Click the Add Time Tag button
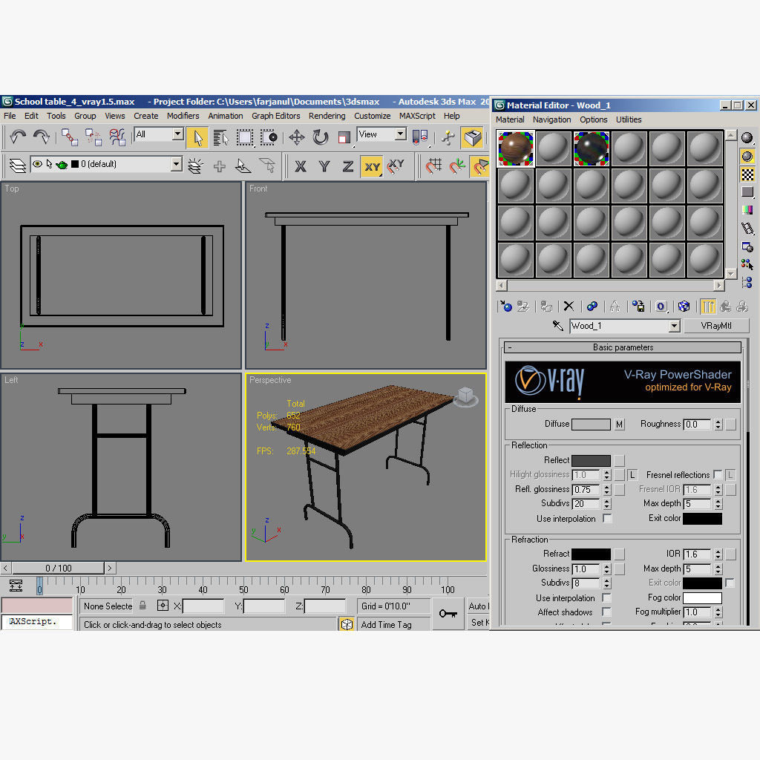760x760 pixels. point(393,625)
